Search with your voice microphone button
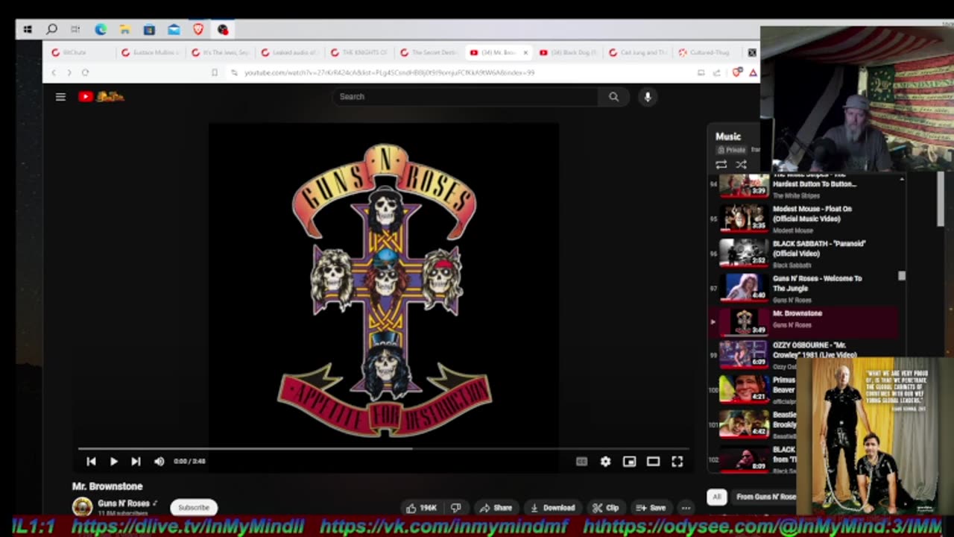 [648, 96]
